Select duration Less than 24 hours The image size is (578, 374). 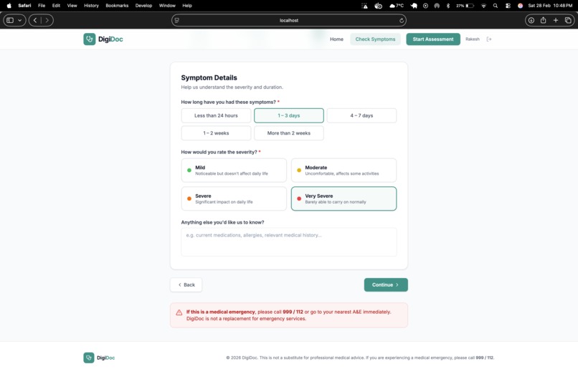(216, 115)
